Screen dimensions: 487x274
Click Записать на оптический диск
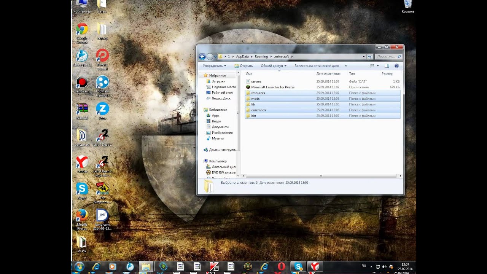coord(317,66)
